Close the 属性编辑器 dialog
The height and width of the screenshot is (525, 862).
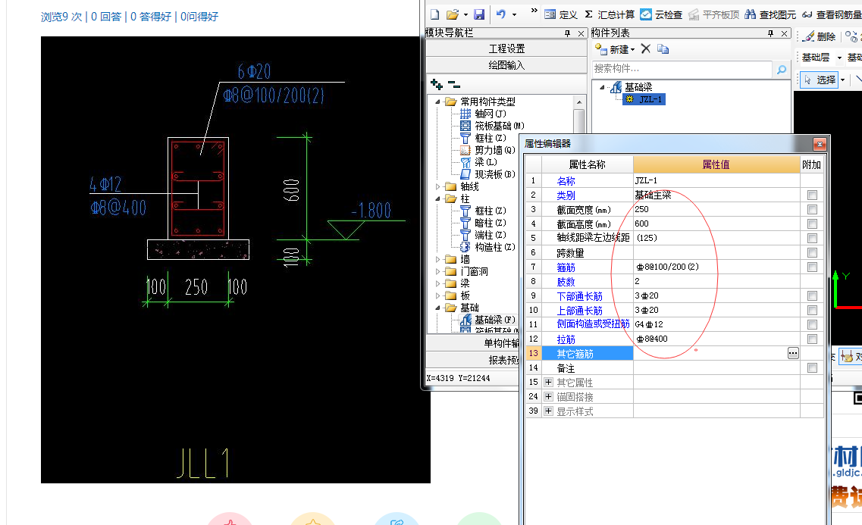[820, 144]
